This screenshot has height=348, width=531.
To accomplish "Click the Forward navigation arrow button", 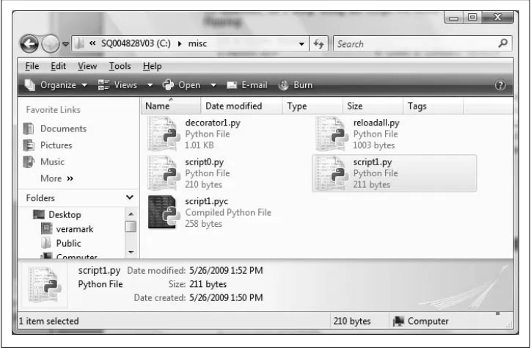I will [51, 44].
